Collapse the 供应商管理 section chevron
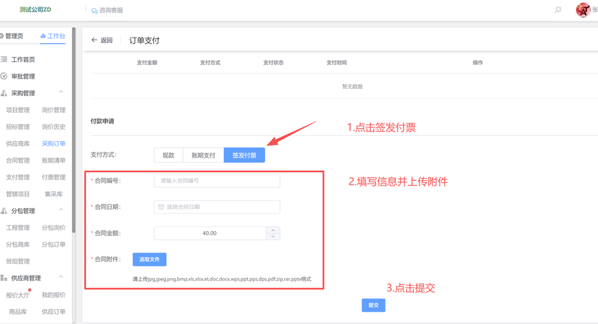The width and height of the screenshot is (598, 324). click(61, 278)
